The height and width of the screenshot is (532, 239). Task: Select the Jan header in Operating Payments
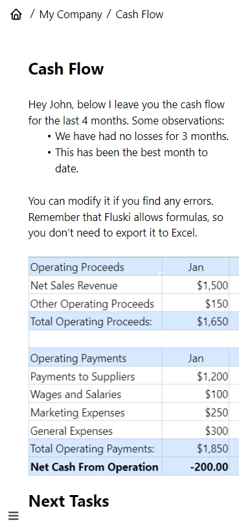coord(196,358)
